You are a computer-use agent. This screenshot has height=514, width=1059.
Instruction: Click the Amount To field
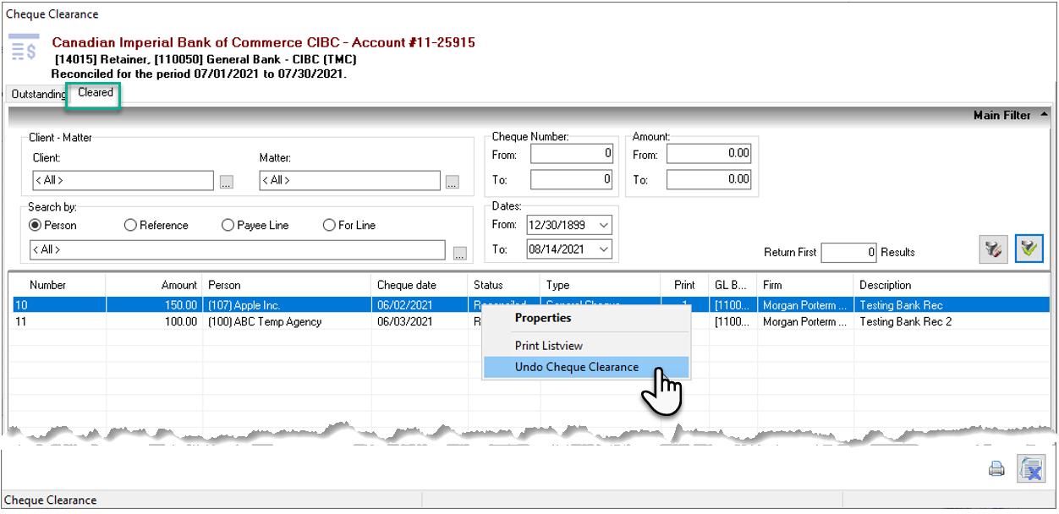709,179
